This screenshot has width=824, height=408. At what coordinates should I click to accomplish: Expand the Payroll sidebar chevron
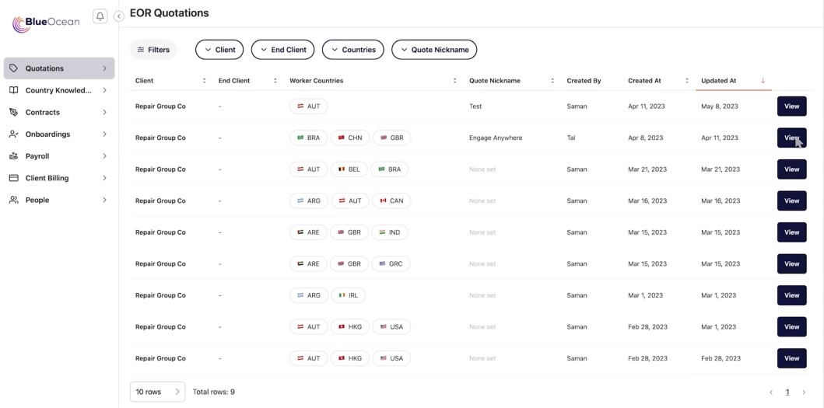pos(104,156)
